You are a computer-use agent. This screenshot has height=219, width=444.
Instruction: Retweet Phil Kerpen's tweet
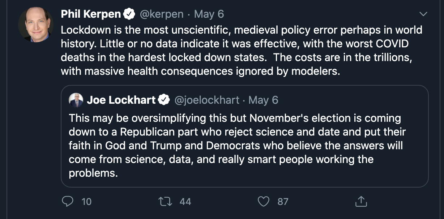pyautogui.click(x=165, y=201)
